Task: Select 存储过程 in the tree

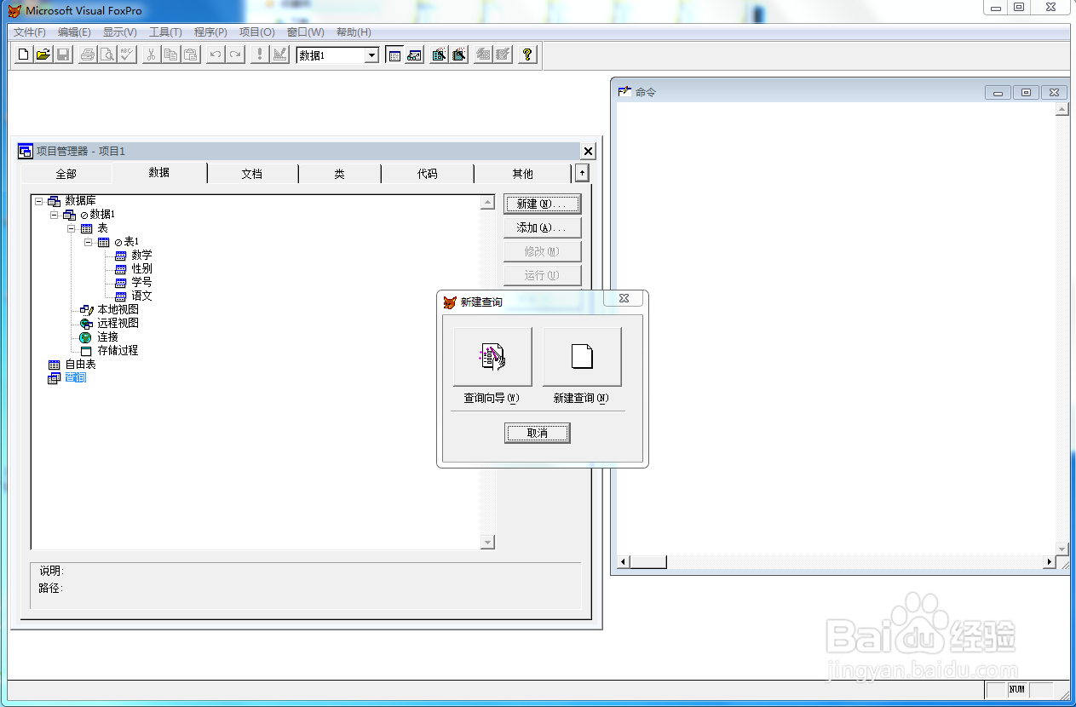Action: click(118, 351)
